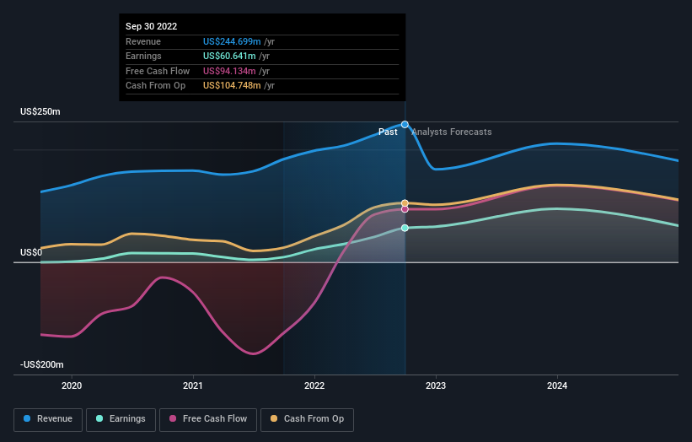Viewport: 692px width, 442px height.
Task: Click the 'Analysts Forecasts' label
Action: [x=452, y=132]
